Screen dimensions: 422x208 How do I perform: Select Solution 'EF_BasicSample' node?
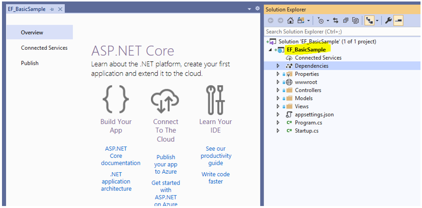327,41
